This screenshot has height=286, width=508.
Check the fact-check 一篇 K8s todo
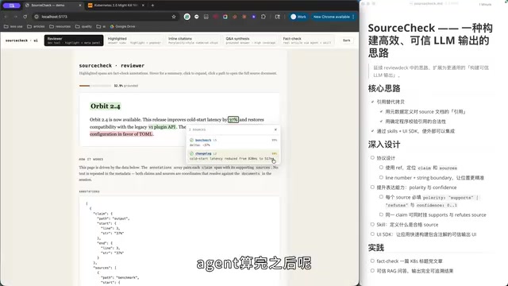click(x=372, y=261)
